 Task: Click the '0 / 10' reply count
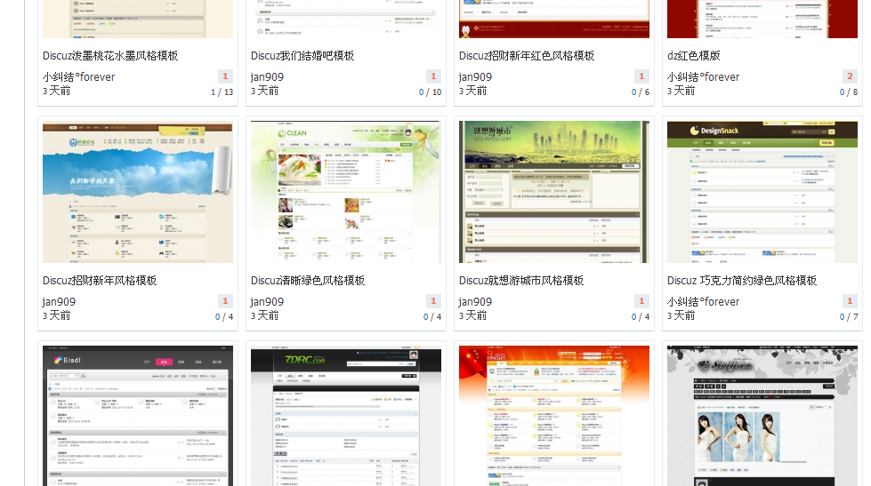tap(430, 92)
